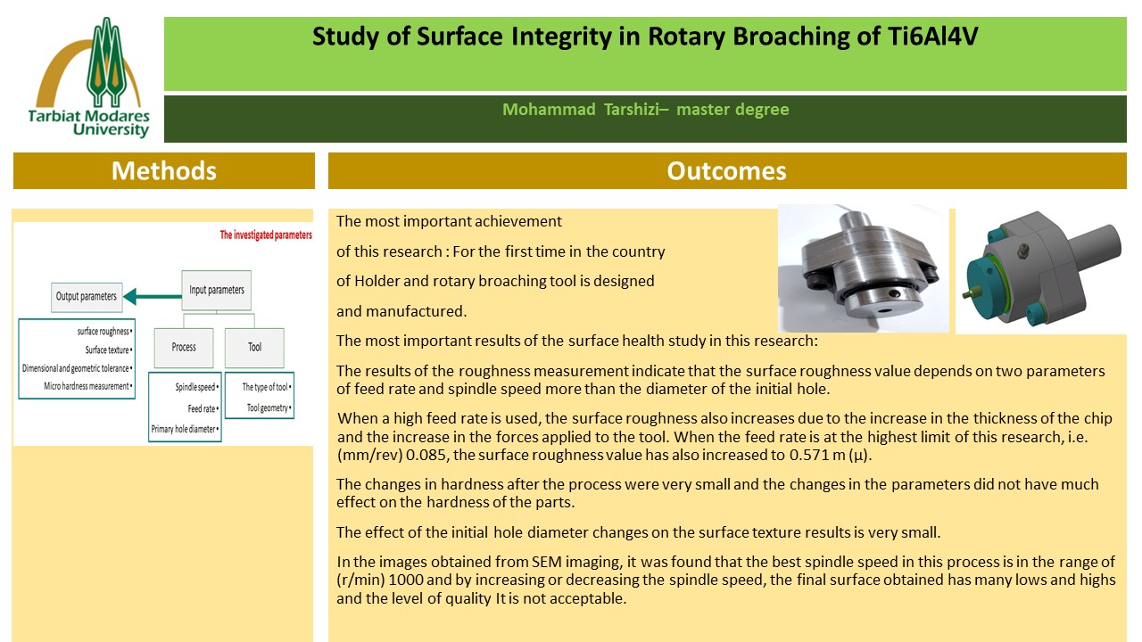Select the Methods section header
Viewport: 1142px width, 642px height.
(164, 170)
